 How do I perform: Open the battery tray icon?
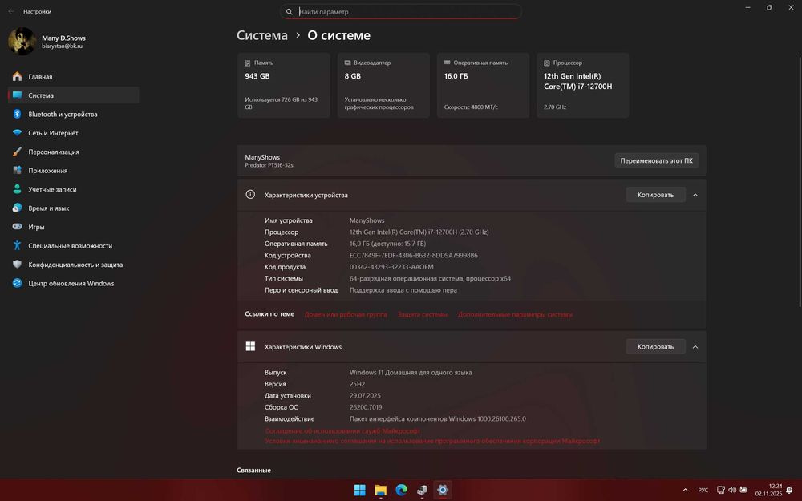pyautogui.click(x=743, y=490)
